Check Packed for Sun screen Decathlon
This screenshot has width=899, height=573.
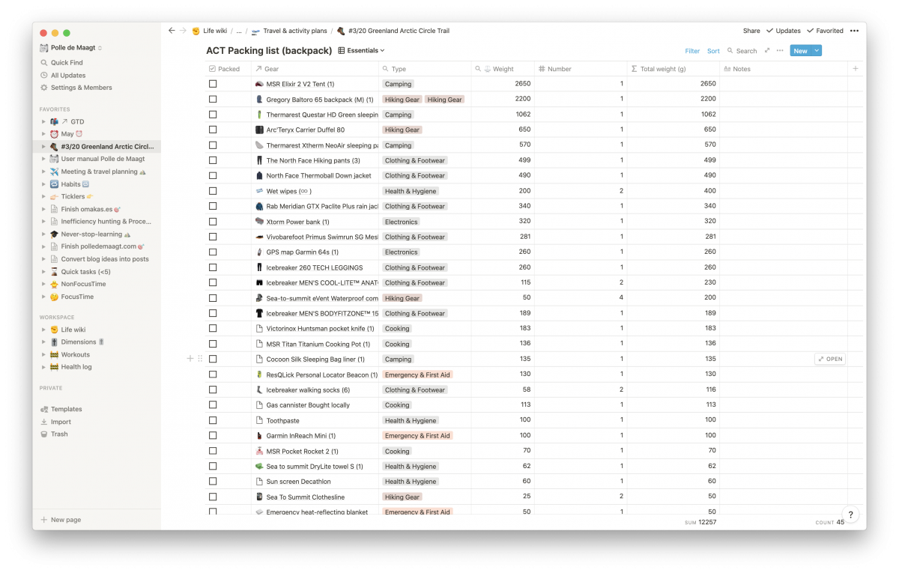click(x=213, y=481)
